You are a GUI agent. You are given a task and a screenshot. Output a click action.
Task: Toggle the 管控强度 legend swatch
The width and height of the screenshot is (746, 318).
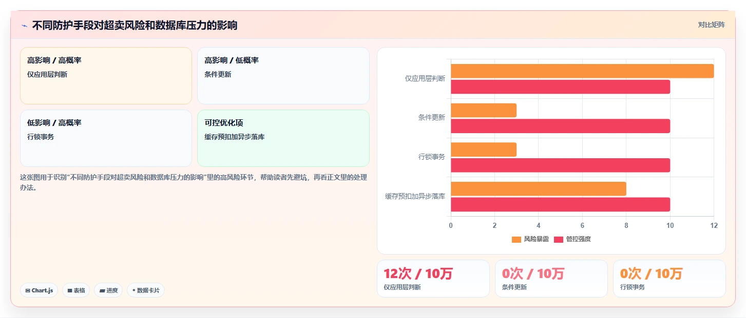[x=559, y=240]
